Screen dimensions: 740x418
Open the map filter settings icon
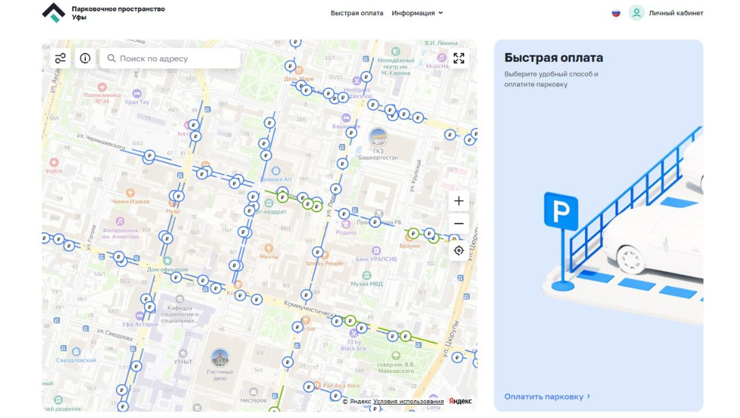coord(60,58)
